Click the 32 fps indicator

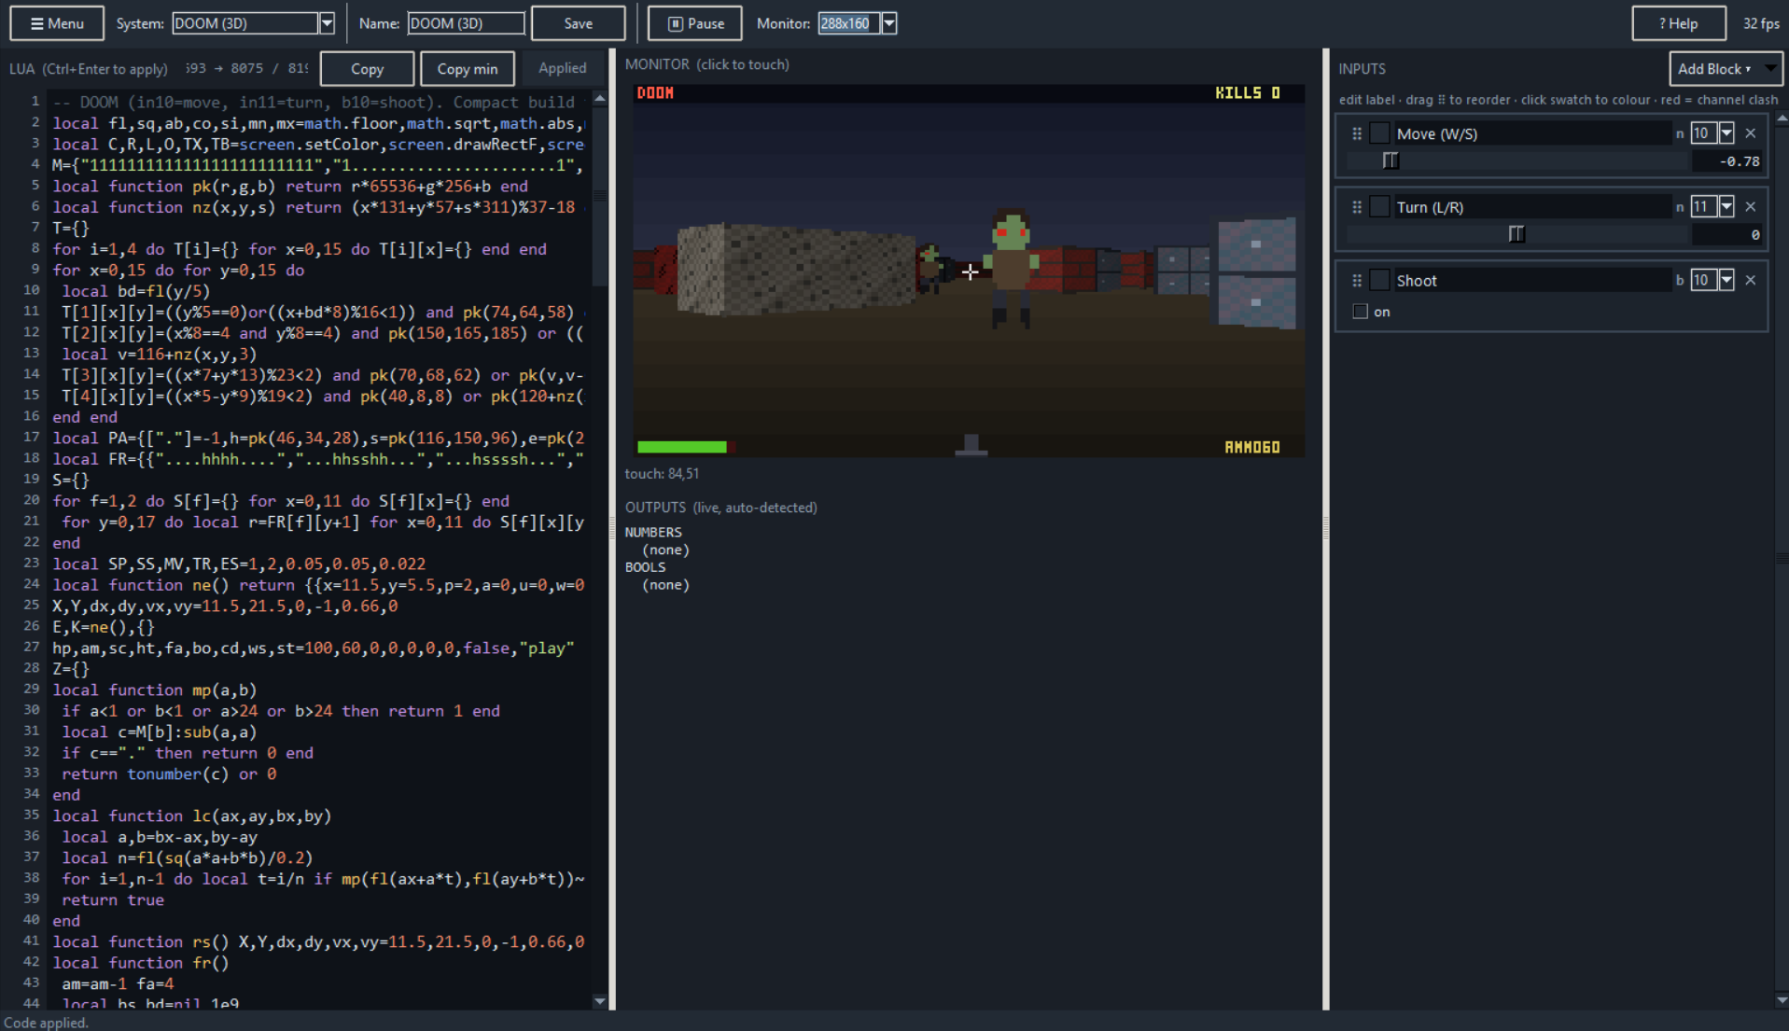[1761, 23]
